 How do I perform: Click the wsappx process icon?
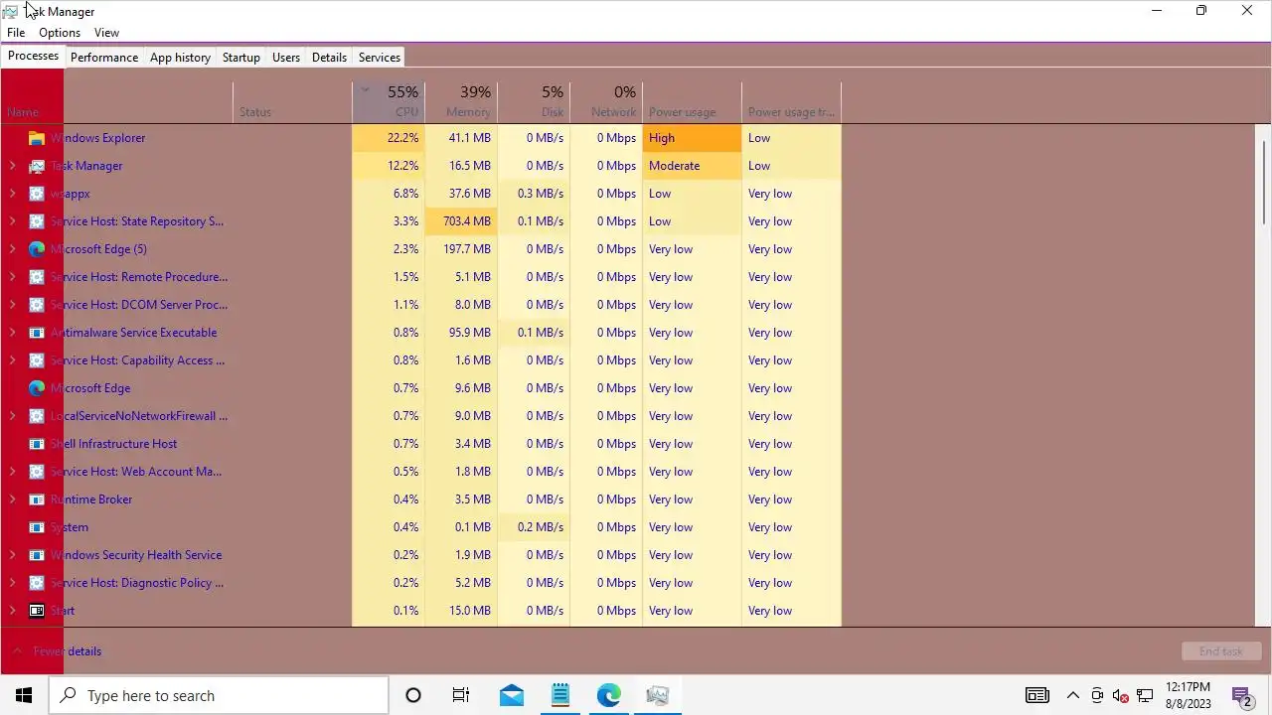pyautogui.click(x=37, y=194)
